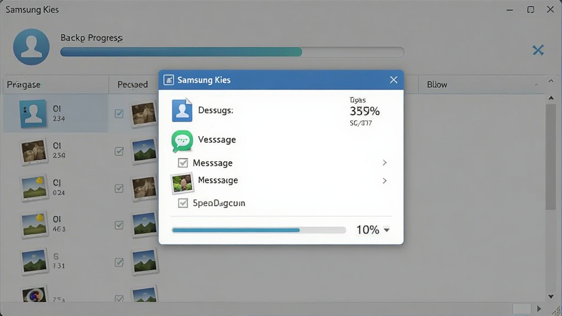Select the Dessugs contact file icon
The height and width of the screenshot is (316, 562).
182,110
